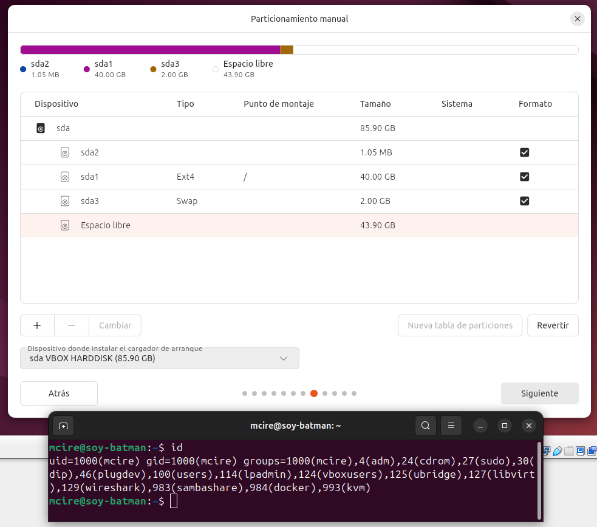Image resolution: width=597 pixels, height=527 pixels.
Task: Click the plus button to add partition
Action: pyautogui.click(x=37, y=325)
